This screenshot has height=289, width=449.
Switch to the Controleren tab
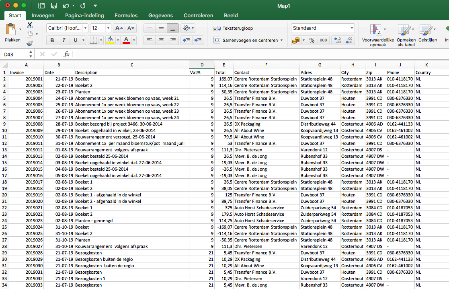[x=199, y=15]
